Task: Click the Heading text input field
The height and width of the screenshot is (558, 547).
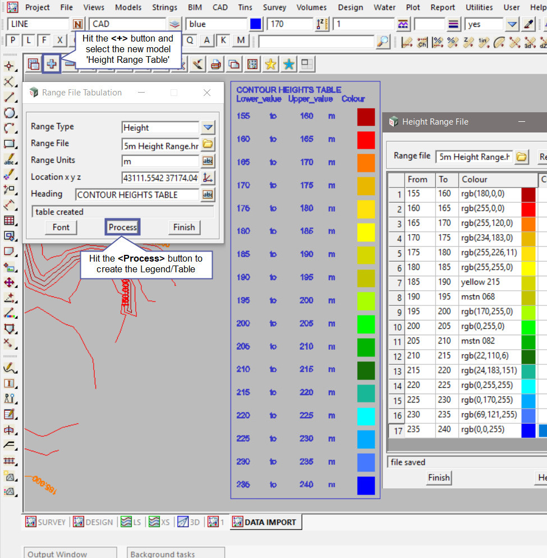Action: (x=137, y=195)
